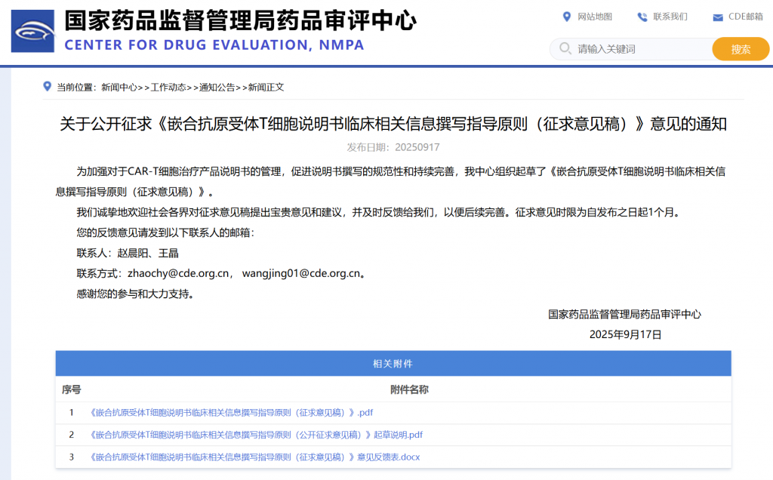Go to 新闻中心 in breadcrumb

[x=119, y=88]
